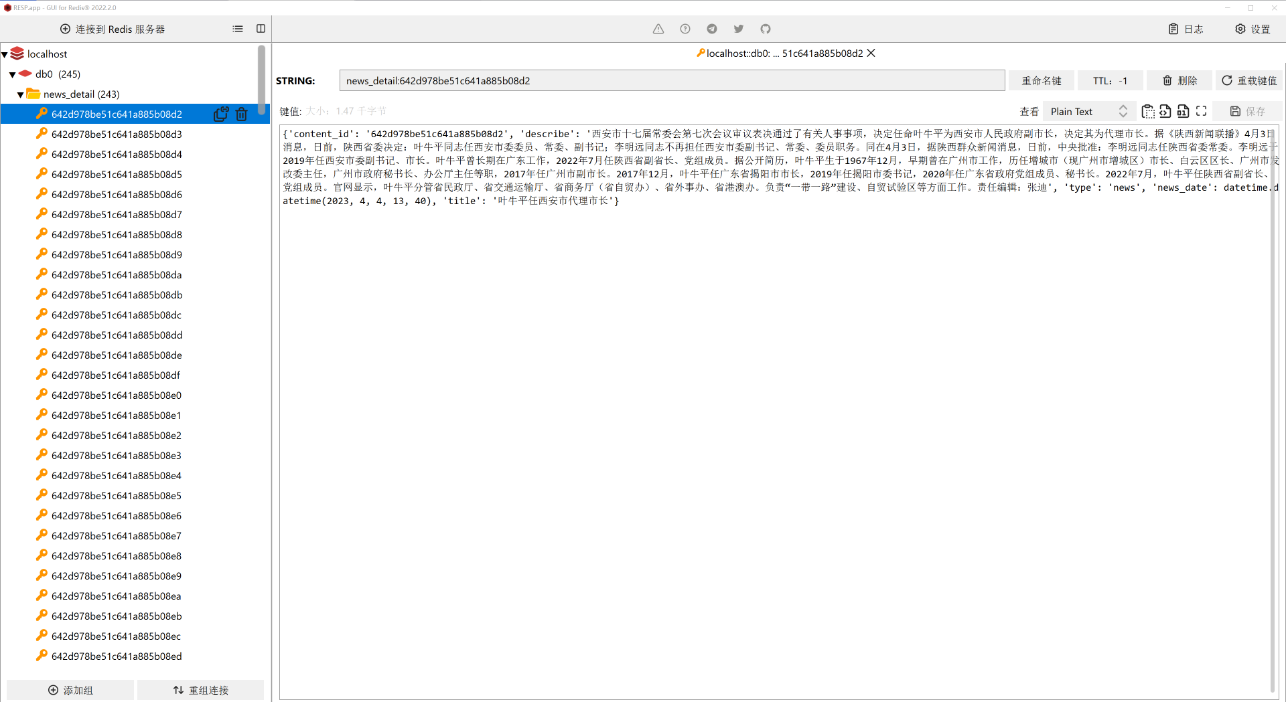This screenshot has height=702, width=1286.
Task: Click the 重命名键 rename key button
Action: [1042, 81]
